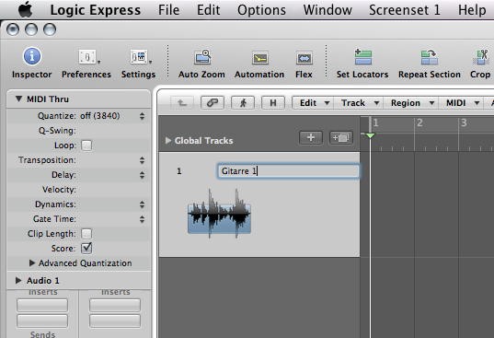Click the Settings icon dropdown arrow
The width and height of the screenshot is (494, 338).
coord(150,62)
